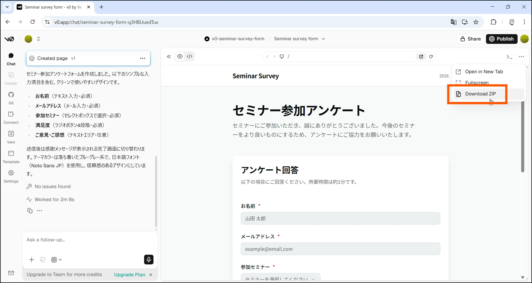Click the Publish button
The height and width of the screenshot is (283, 532).
(x=502, y=39)
